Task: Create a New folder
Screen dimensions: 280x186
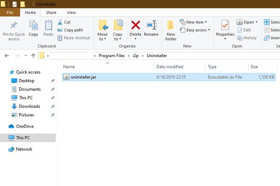Action: point(171,30)
